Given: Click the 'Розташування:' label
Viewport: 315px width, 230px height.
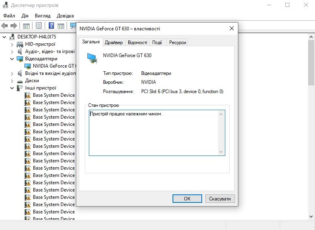Looking at the screenshot, I should [119, 92].
